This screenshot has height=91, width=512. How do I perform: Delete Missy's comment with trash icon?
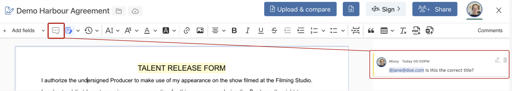click(505, 60)
